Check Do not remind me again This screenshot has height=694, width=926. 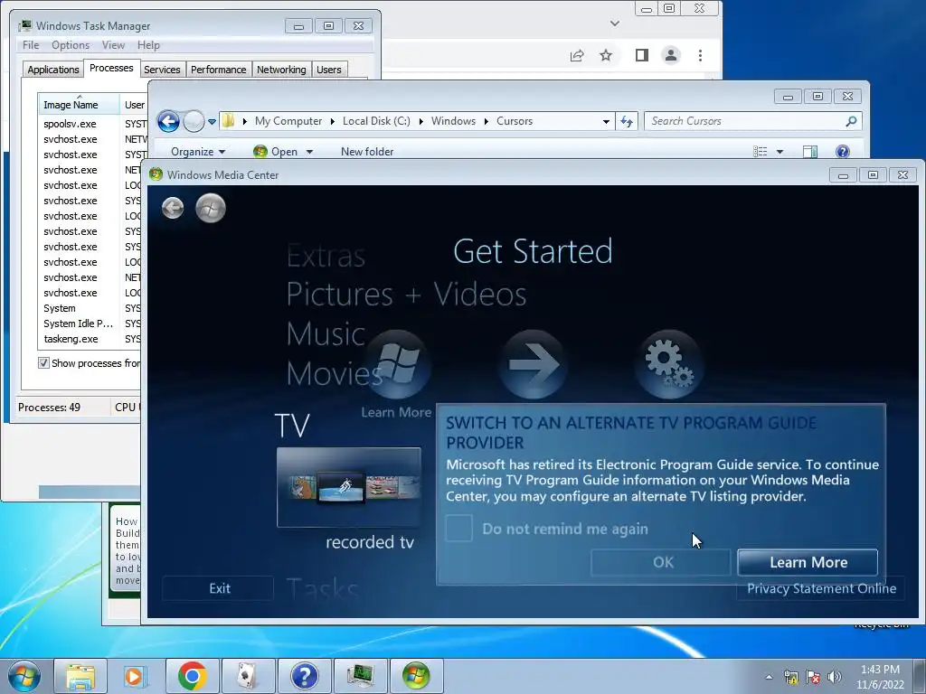click(458, 528)
